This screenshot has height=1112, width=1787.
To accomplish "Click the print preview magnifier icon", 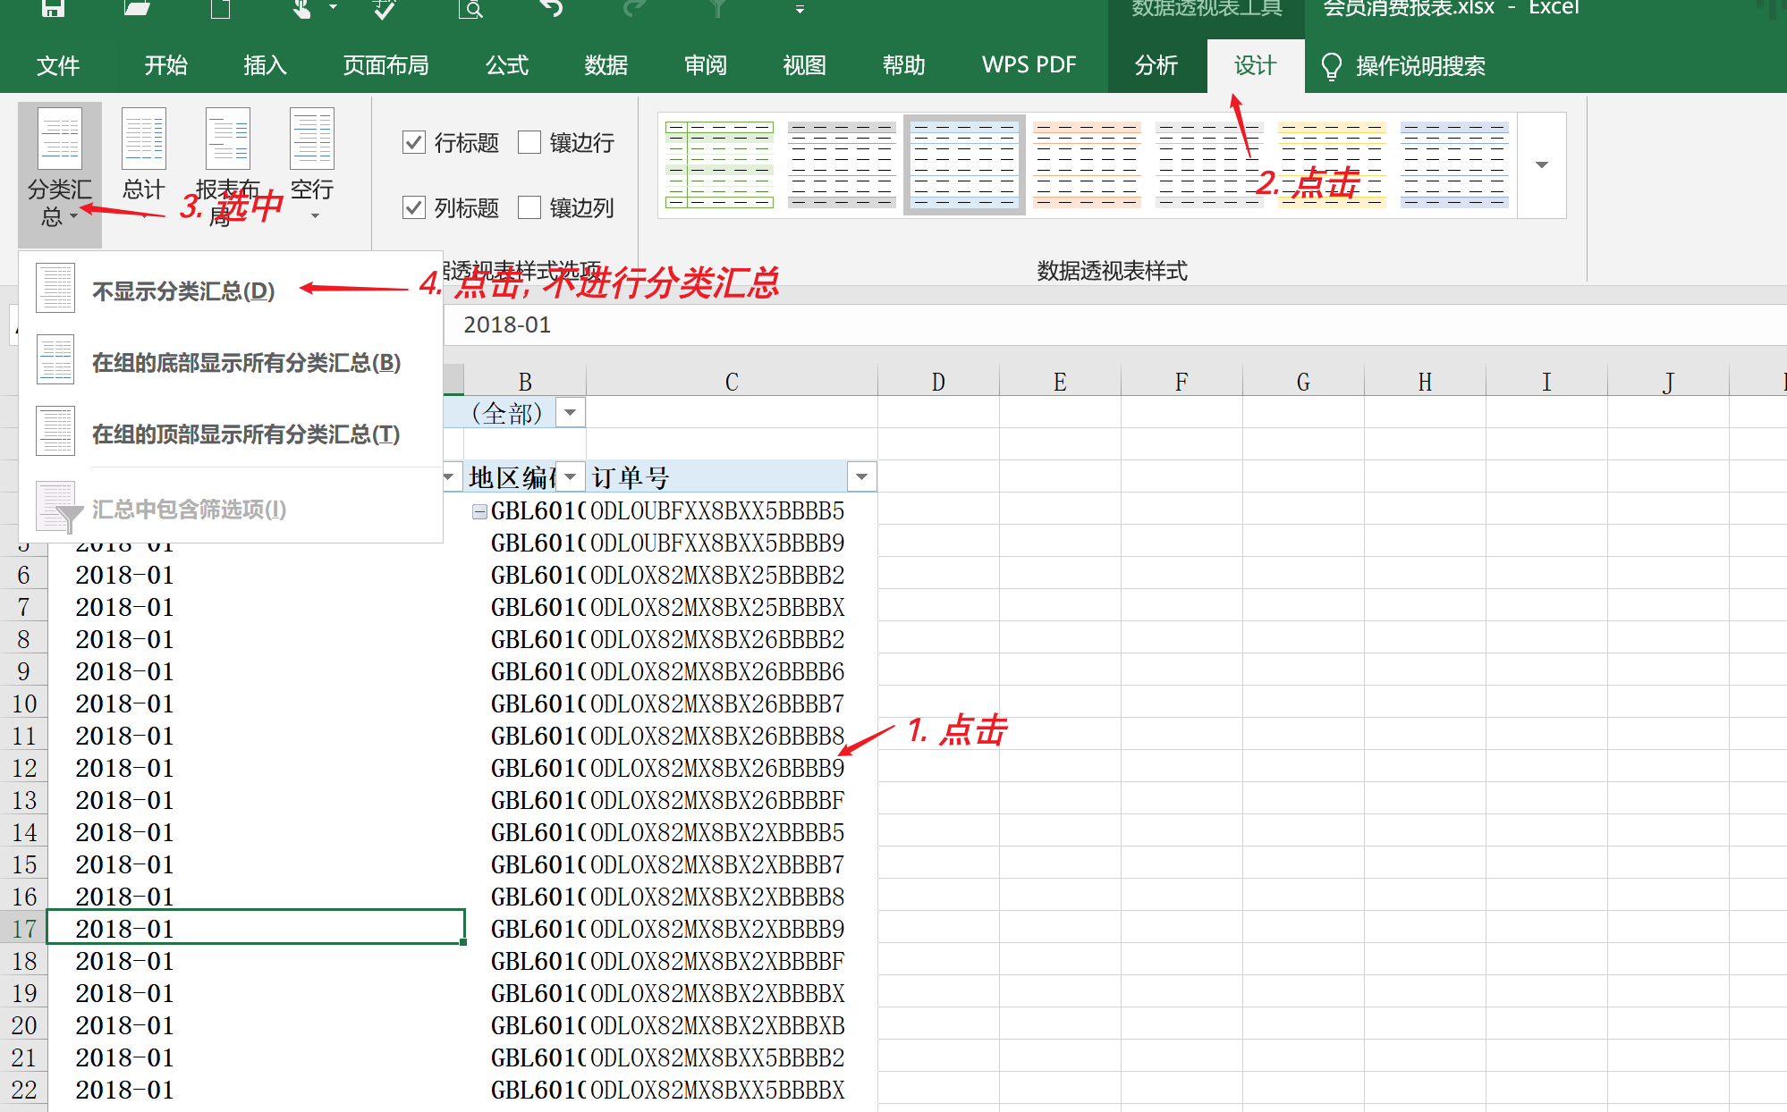I will coord(471,9).
